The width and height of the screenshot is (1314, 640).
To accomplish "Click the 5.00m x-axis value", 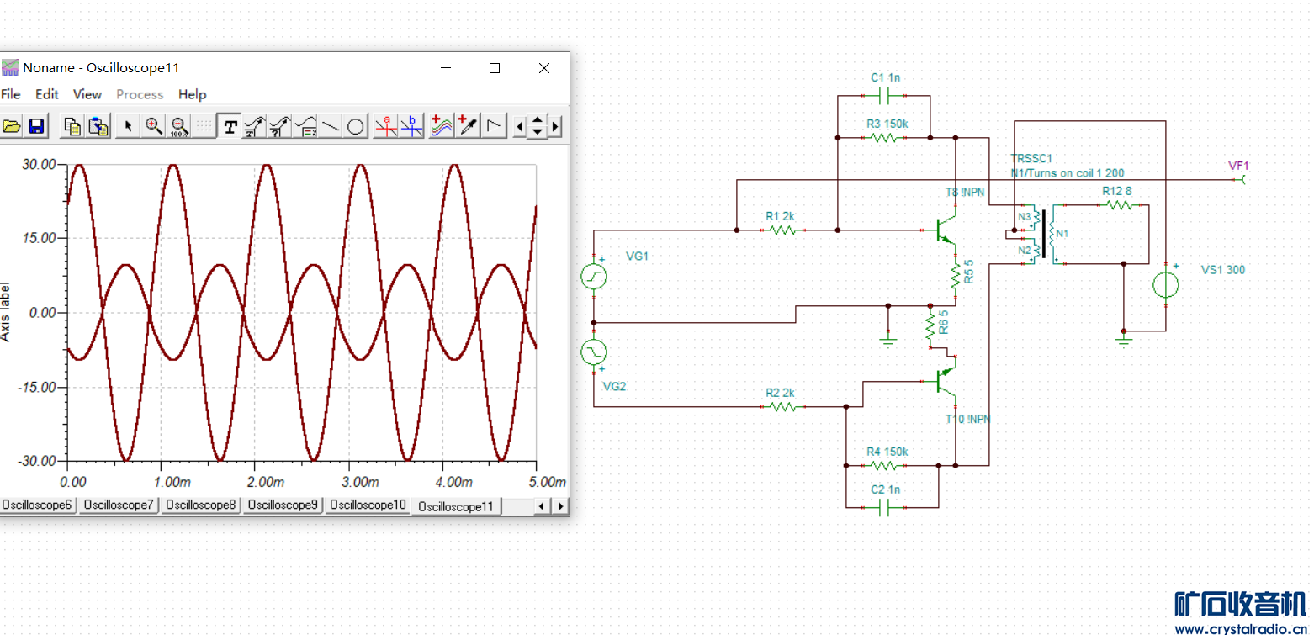I will click(547, 482).
